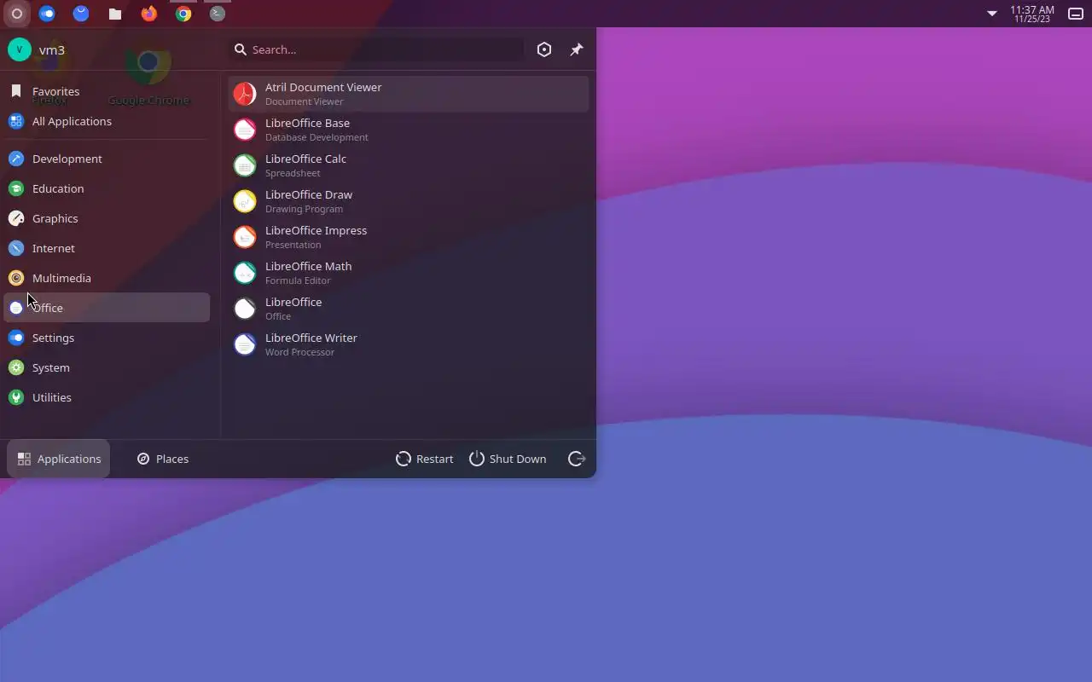Click the Shut Down button
Screen dimensions: 1092x682
tap(508, 459)
